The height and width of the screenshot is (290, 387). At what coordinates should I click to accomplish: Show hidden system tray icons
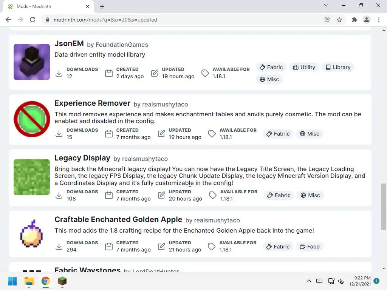click(x=308, y=281)
